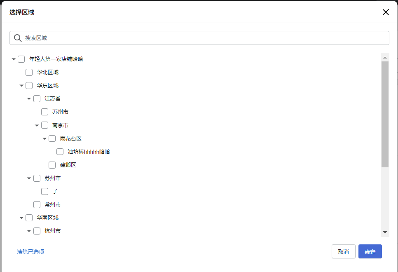The height and width of the screenshot is (272, 398).
Task: Click the vertical scrollbar thumb
Action: 385,114
